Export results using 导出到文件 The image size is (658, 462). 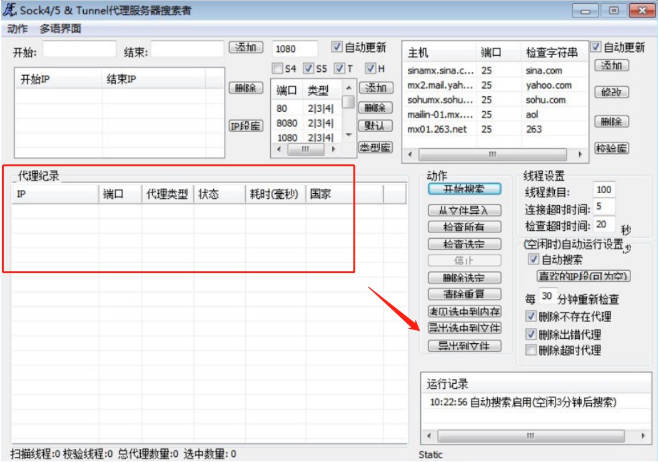click(x=465, y=344)
